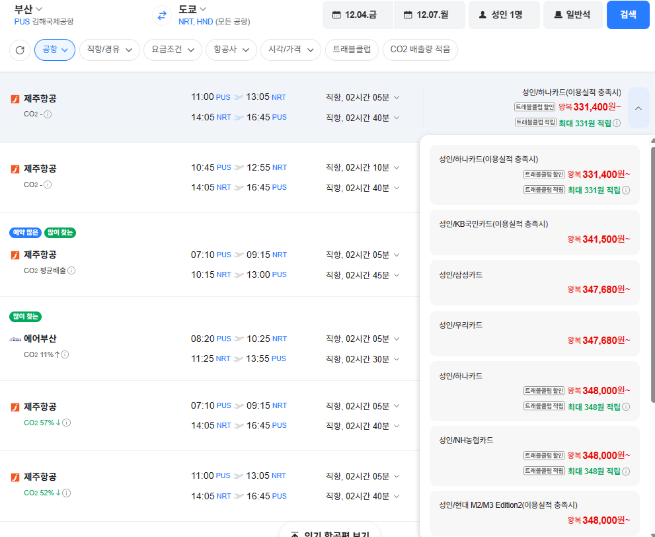Open the 시각/가격 filter dropdown
The height and width of the screenshot is (537, 655).
[x=291, y=50]
